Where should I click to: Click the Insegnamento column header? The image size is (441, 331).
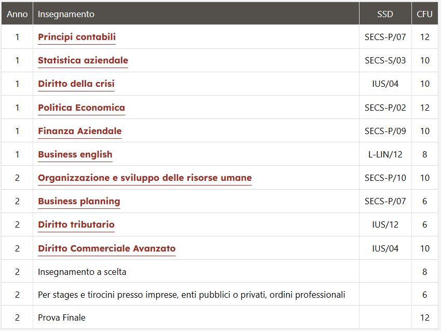point(66,14)
